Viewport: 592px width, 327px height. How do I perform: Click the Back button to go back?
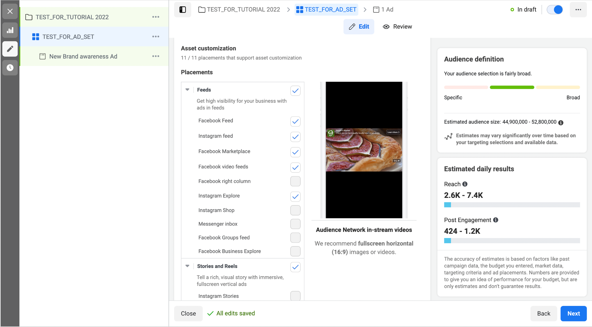(x=543, y=313)
